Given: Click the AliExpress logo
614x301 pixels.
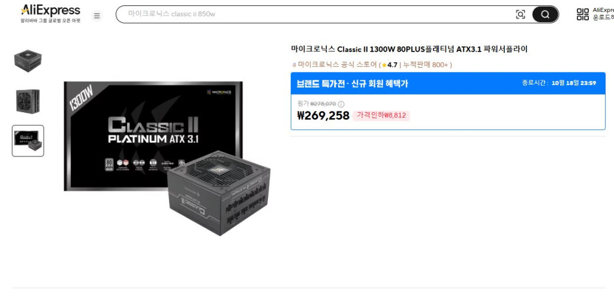Looking at the screenshot, I should click(x=50, y=14).
